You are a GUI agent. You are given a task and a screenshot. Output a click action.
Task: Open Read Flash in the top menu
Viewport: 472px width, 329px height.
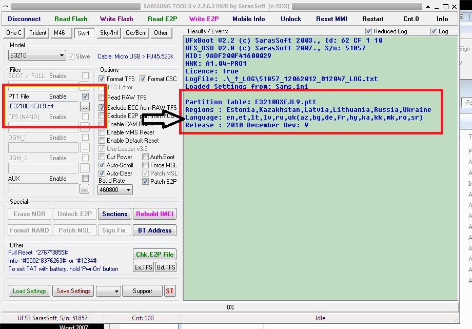pos(71,18)
